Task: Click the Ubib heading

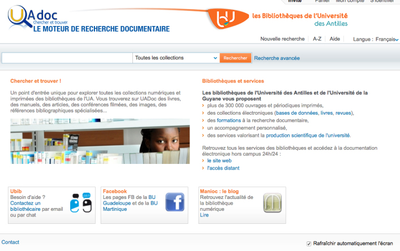Action: 16,191
